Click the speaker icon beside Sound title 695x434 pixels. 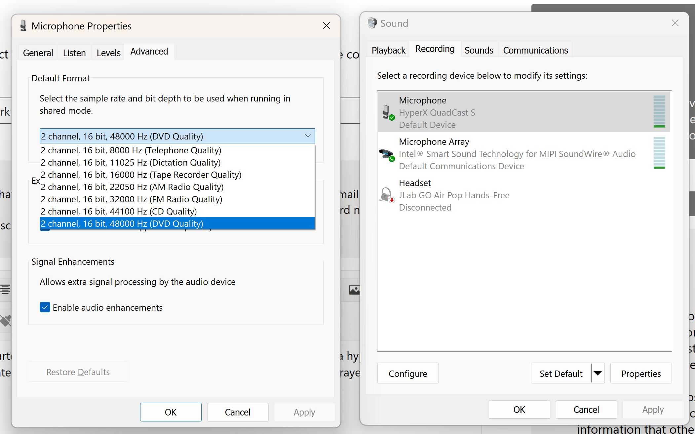click(x=371, y=23)
